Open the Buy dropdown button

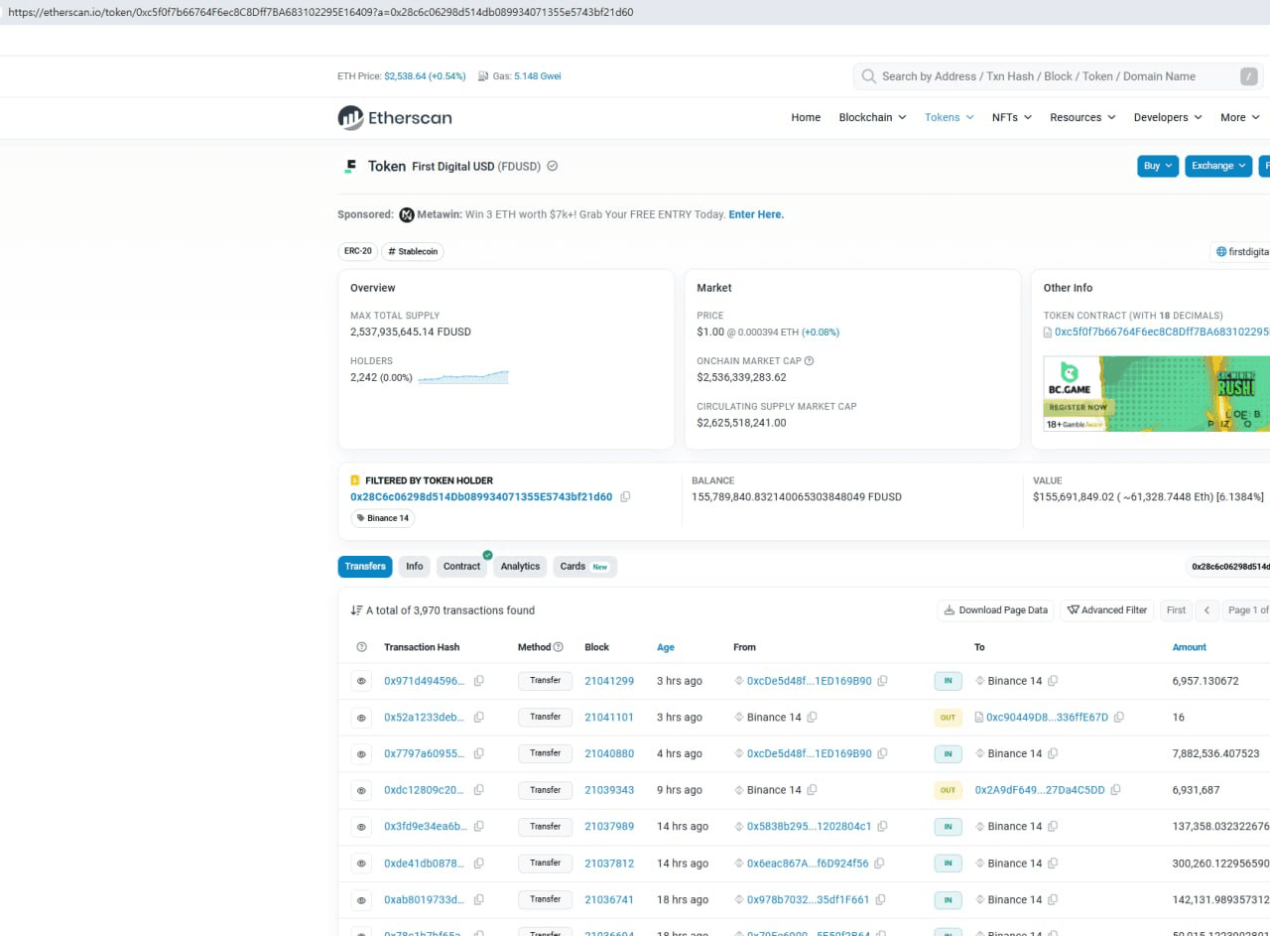click(1158, 166)
